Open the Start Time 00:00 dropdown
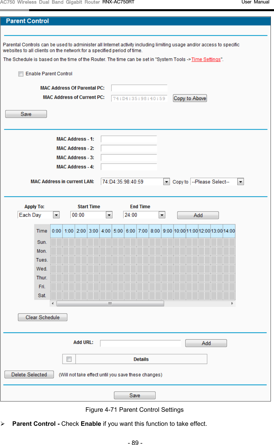 91,215
